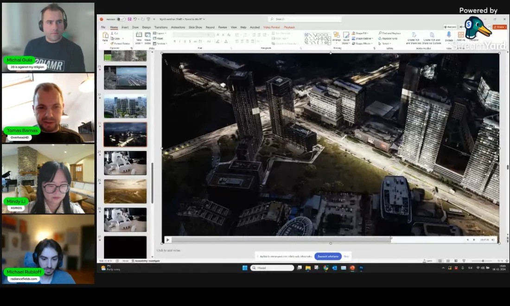This screenshot has width=510, height=306.
Task: Toggle Italic formatting
Action: (179, 41)
